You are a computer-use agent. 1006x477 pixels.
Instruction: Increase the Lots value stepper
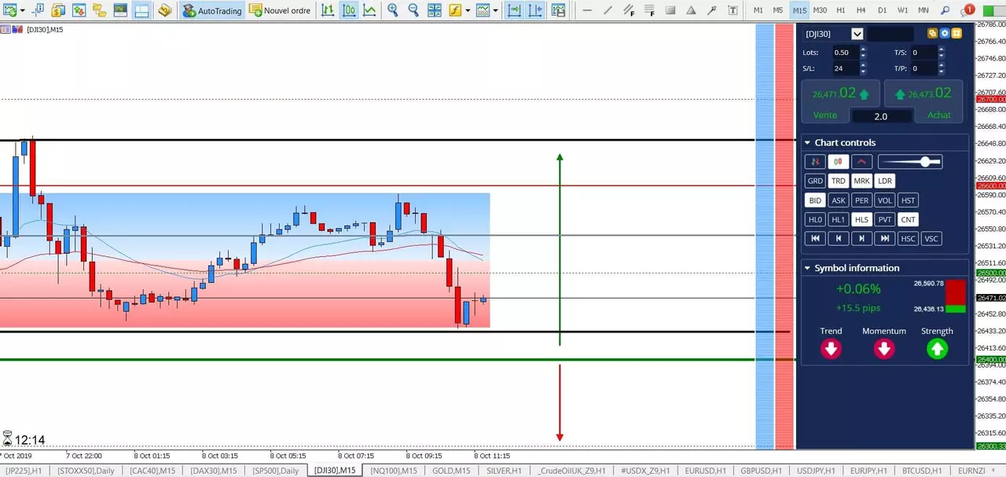coord(863,50)
